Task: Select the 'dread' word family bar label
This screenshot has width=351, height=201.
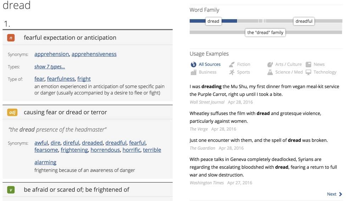Action: 213,21
